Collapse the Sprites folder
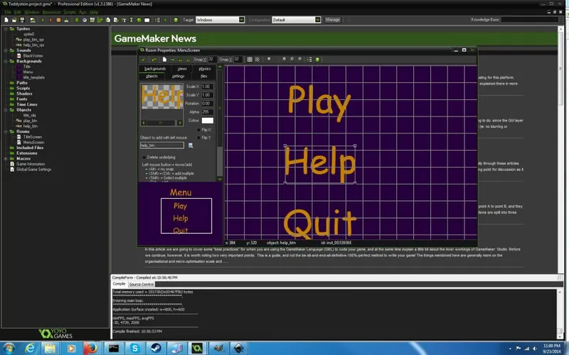569x355 pixels. coord(6,28)
